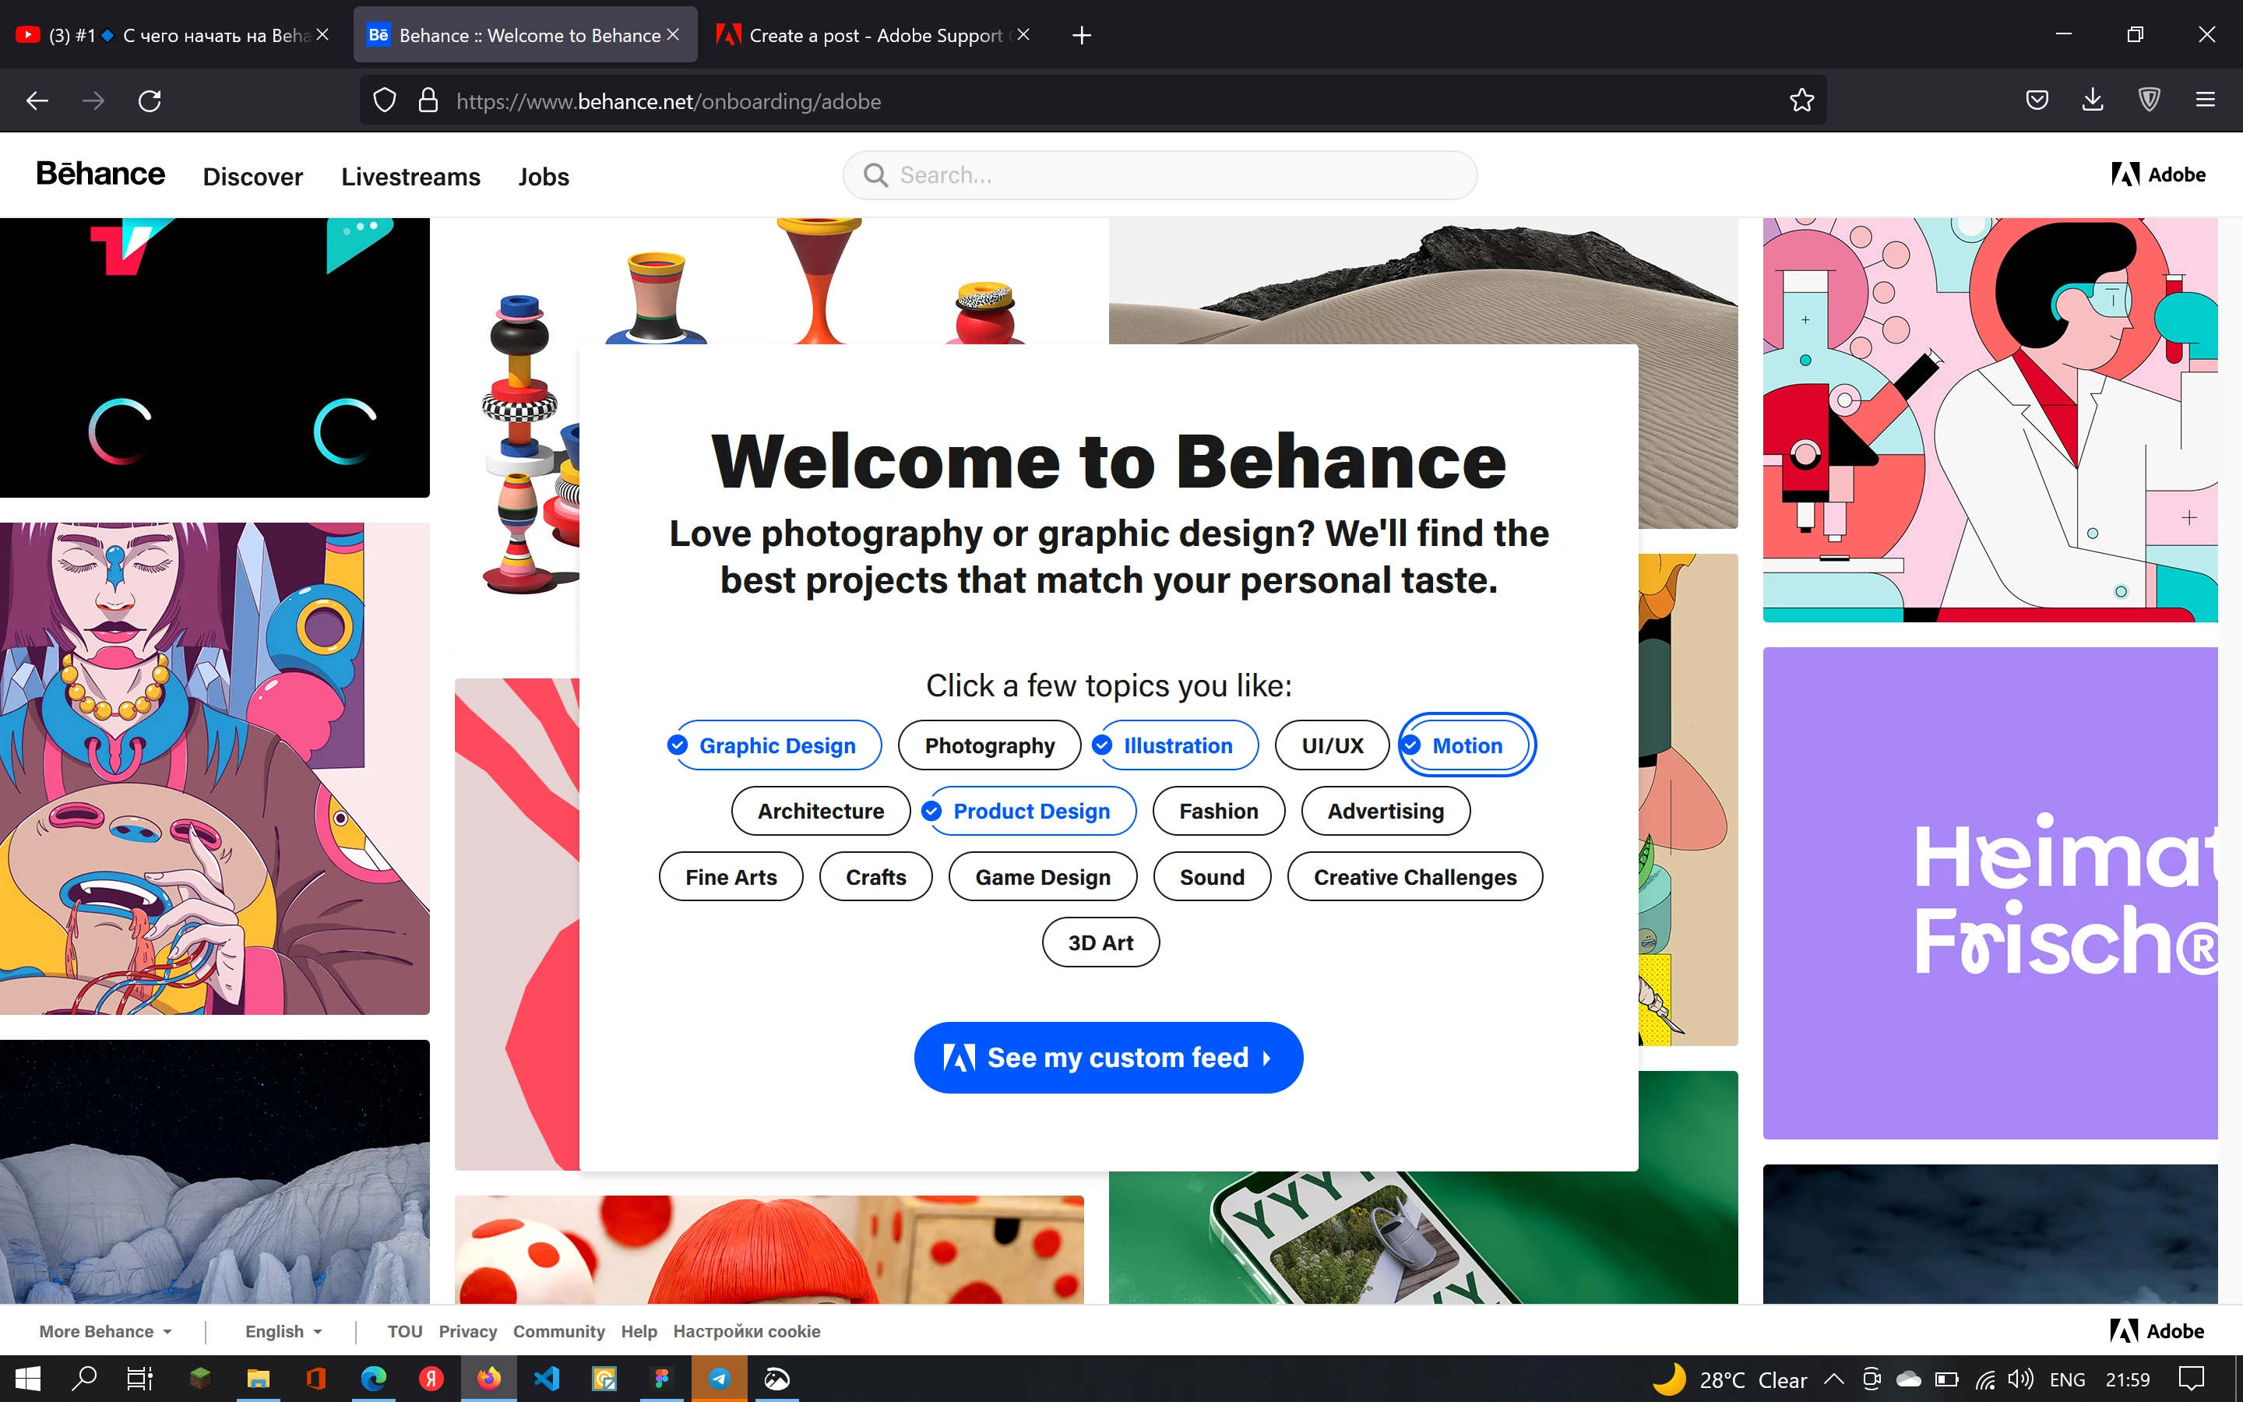Image resolution: width=2243 pixels, height=1402 pixels.
Task: Switch to the Create a post Adobe Support tab
Action: [x=873, y=35]
